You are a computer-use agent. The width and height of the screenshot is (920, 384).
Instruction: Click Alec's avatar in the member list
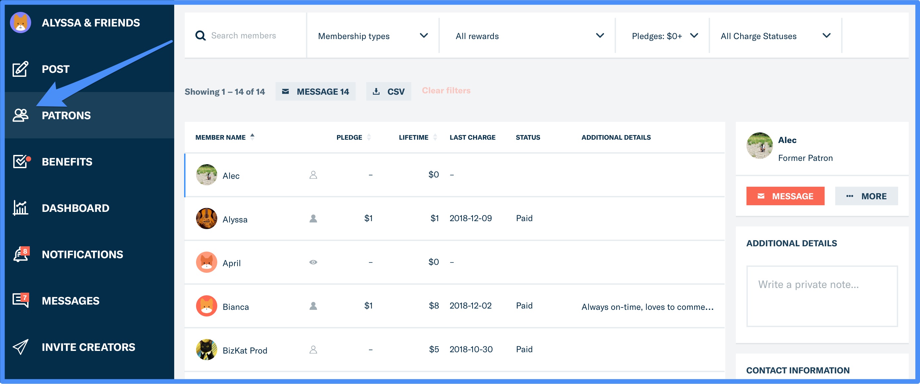coord(206,175)
